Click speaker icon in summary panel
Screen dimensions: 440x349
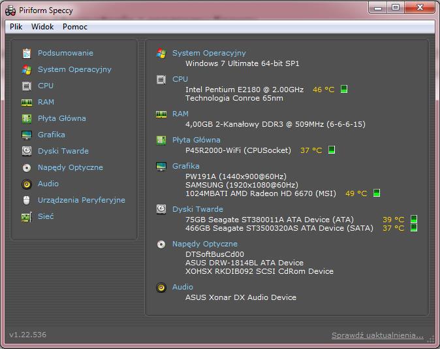161,288
